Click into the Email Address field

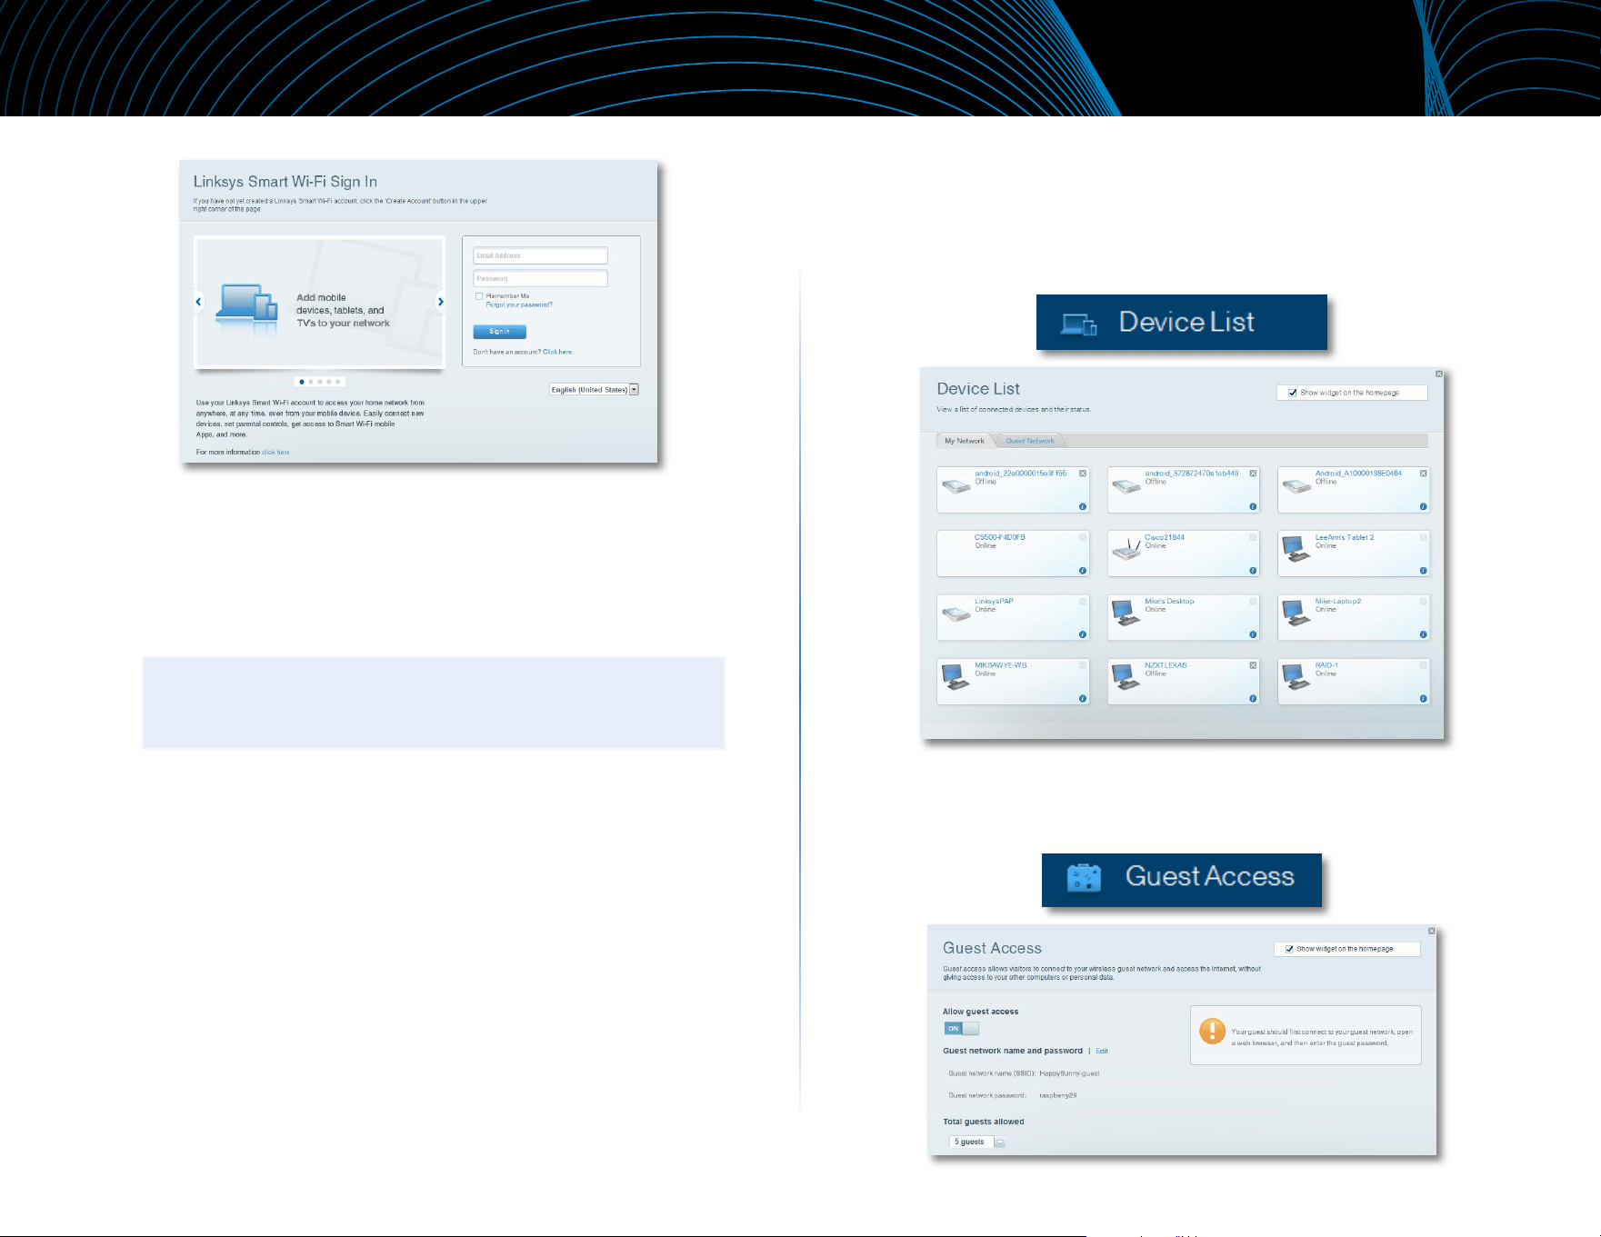pyautogui.click(x=540, y=255)
